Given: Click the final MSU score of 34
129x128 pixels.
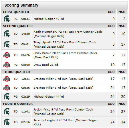Looking at the screenshot, I should coord(123,122).
